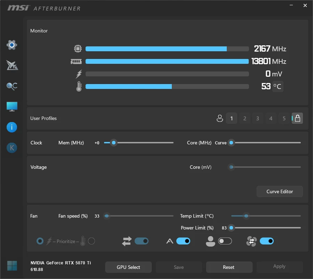Click the driver version '610.88'
This screenshot has width=313, height=279.
click(x=37, y=270)
